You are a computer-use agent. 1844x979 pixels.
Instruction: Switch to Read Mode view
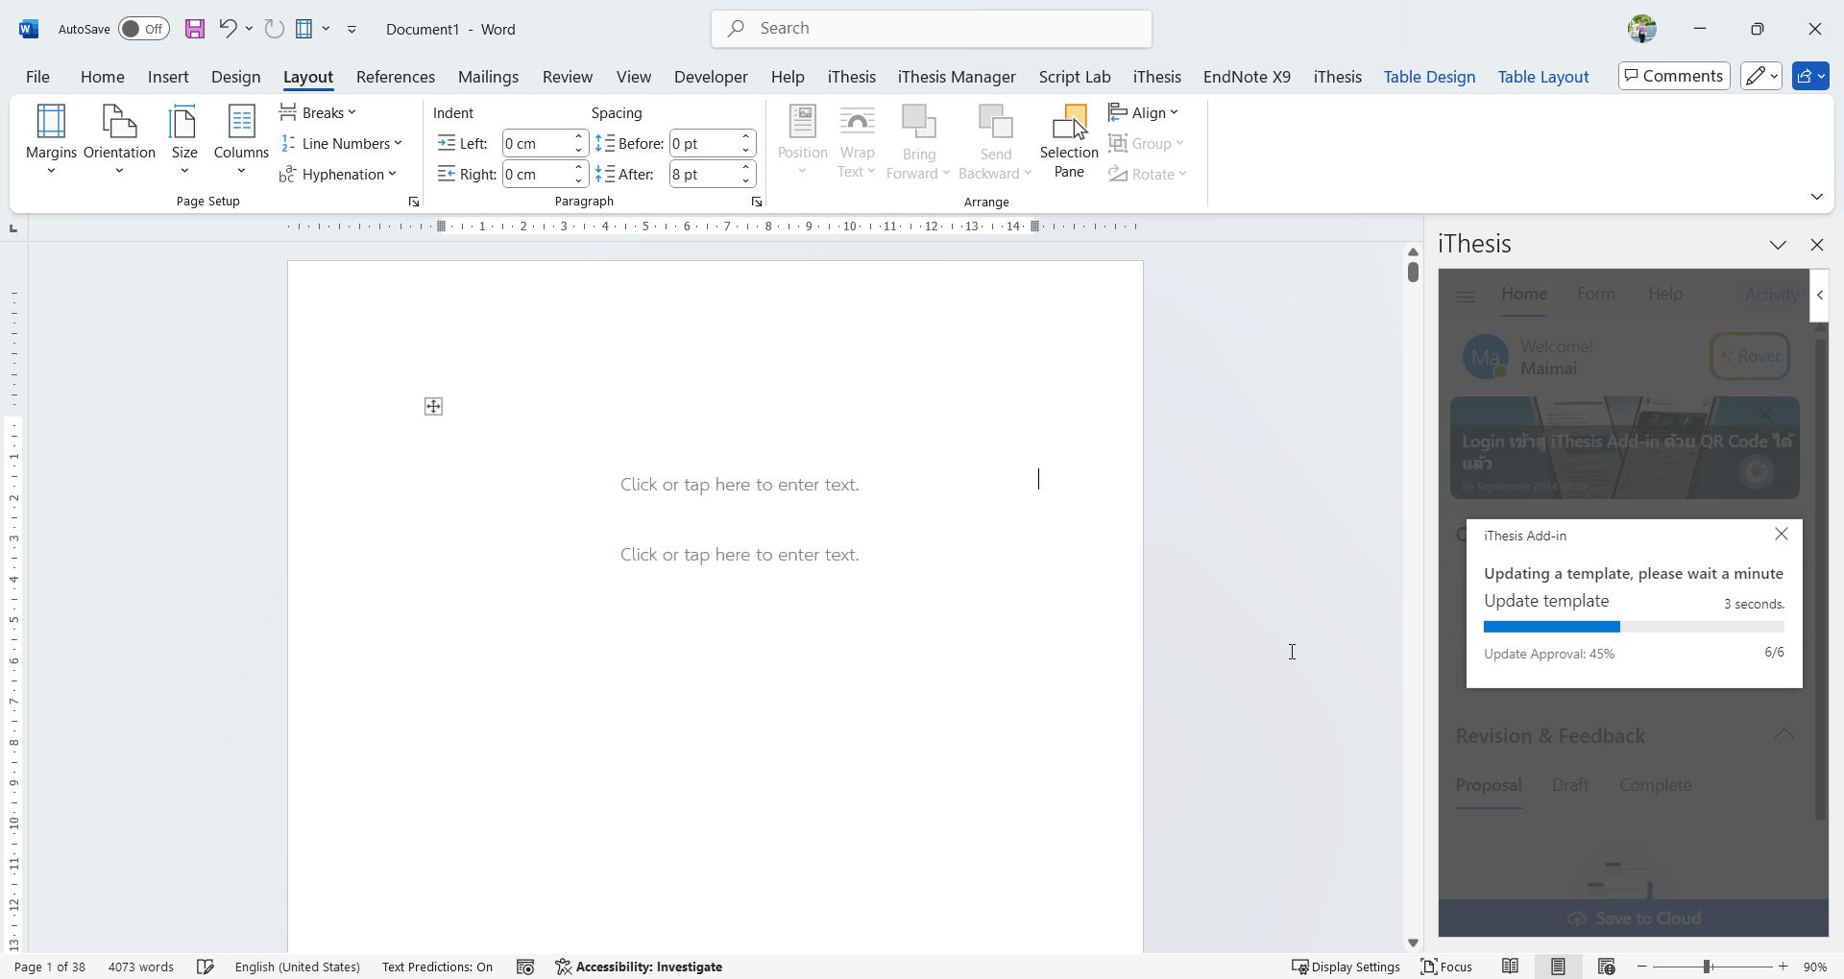1511,967
